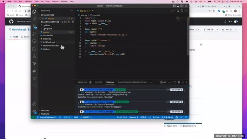Screen dimensions: 247x139
Task: Click status bar notifications bell in VS Code
Action: 186,117
